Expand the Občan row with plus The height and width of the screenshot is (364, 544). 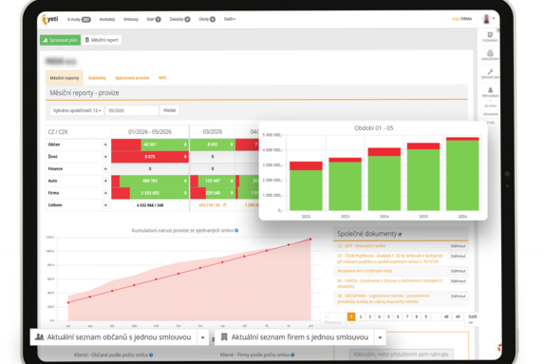(x=105, y=144)
